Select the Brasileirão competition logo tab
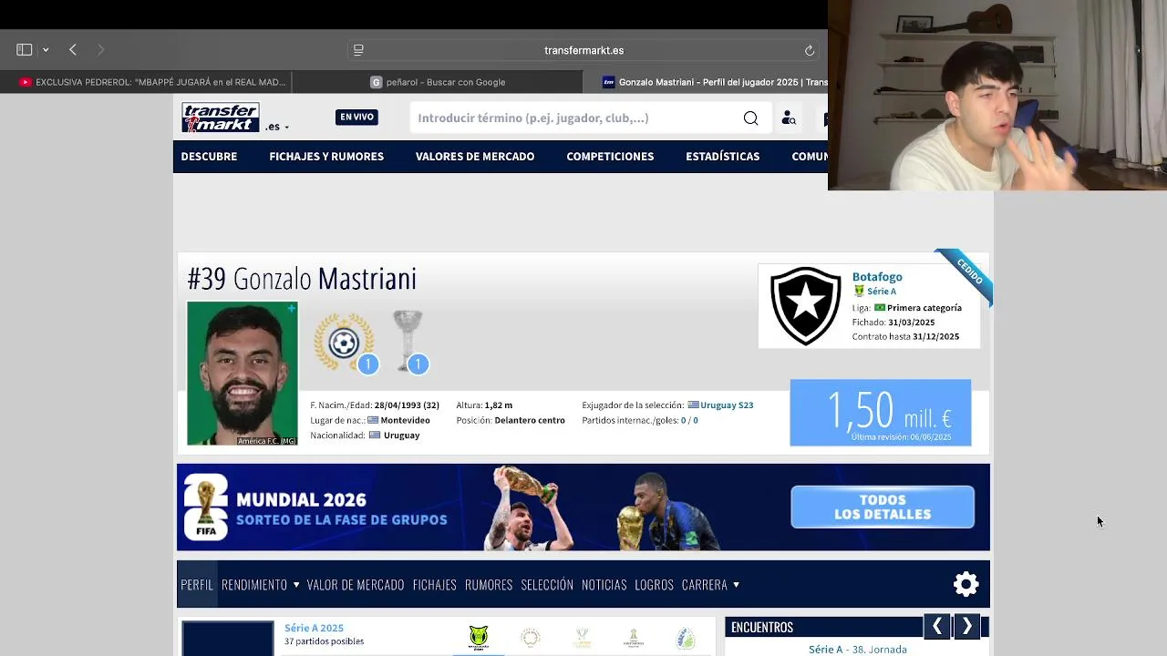The width and height of the screenshot is (1167, 656). click(x=479, y=638)
